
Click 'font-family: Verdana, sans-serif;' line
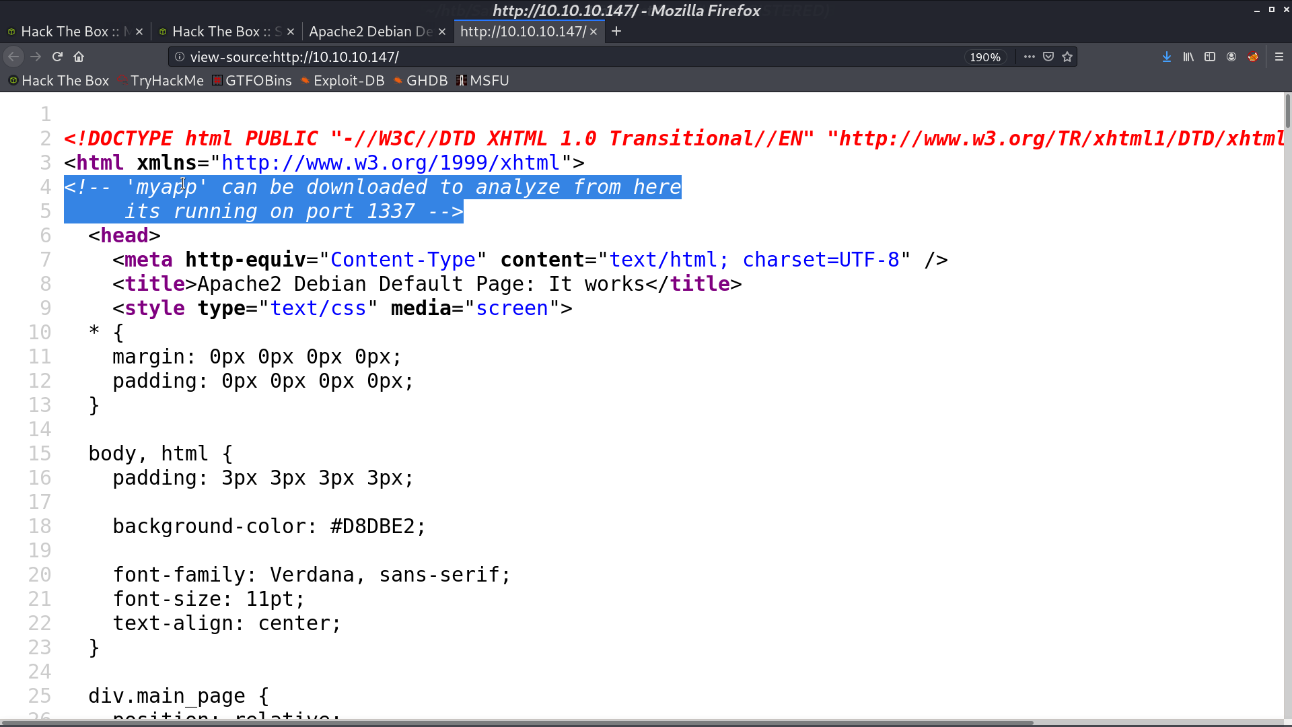312,575
